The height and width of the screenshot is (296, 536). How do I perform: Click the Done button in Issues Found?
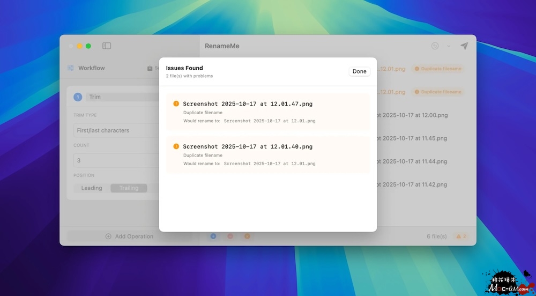point(359,71)
